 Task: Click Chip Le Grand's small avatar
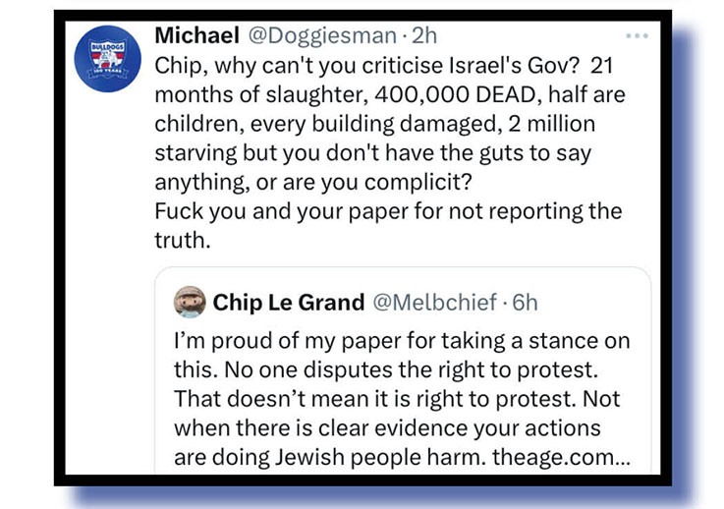(190, 302)
